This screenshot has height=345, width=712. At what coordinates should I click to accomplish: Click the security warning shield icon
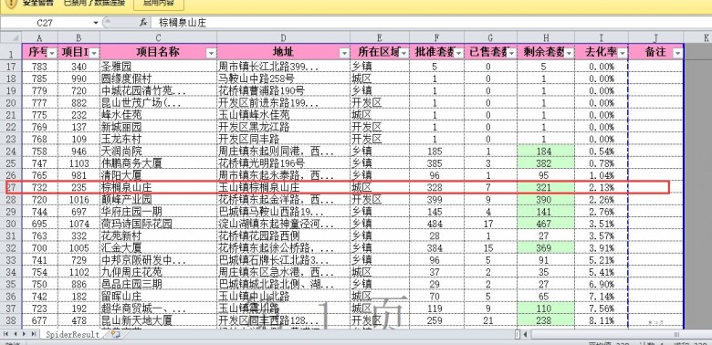point(11,4)
